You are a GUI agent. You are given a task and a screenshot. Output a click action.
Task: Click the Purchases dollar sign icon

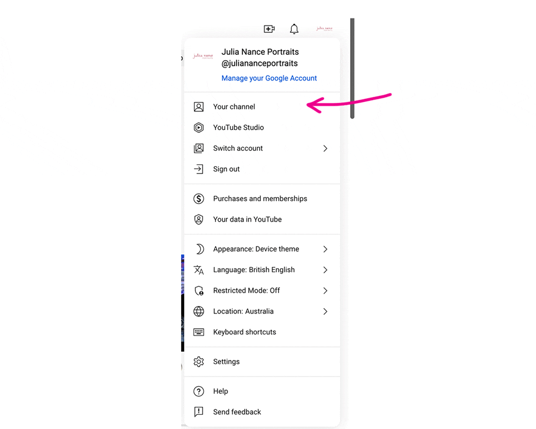click(x=198, y=199)
